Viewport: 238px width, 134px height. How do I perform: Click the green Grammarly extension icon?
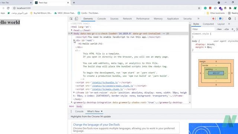[205, 8]
